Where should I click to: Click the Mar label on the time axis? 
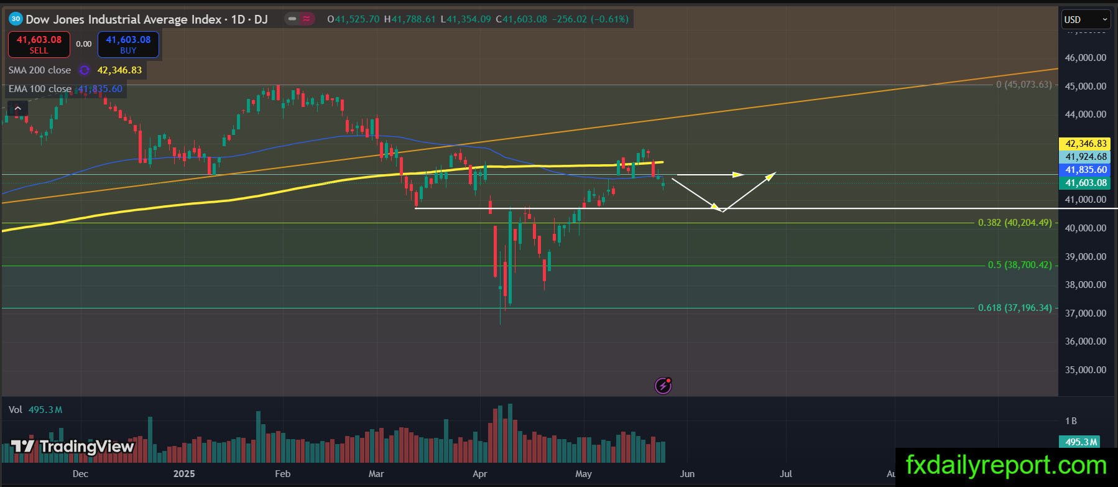click(376, 474)
